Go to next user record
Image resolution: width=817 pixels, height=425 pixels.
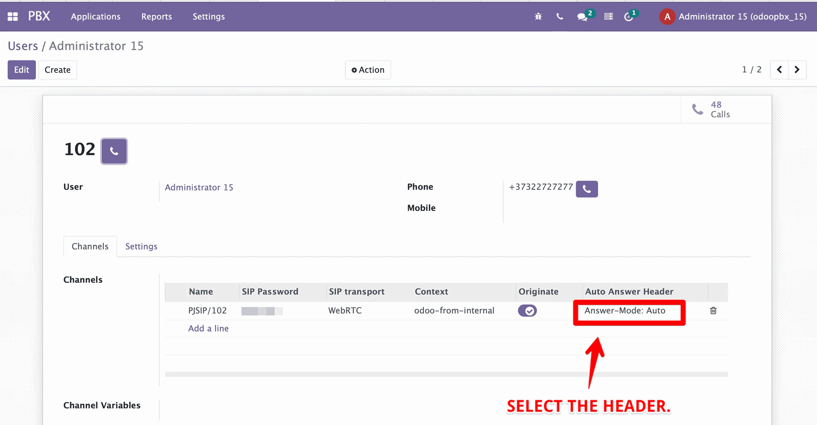[x=797, y=70]
